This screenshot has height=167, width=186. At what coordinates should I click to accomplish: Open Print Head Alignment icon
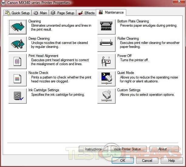coord(18,62)
